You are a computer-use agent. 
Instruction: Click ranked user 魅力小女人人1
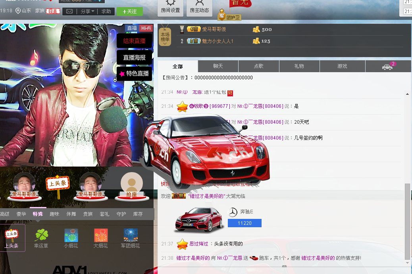(x=218, y=41)
